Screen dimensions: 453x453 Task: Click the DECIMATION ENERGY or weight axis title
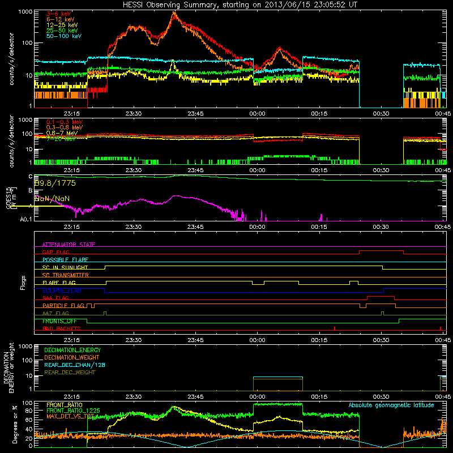click(x=9, y=367)
